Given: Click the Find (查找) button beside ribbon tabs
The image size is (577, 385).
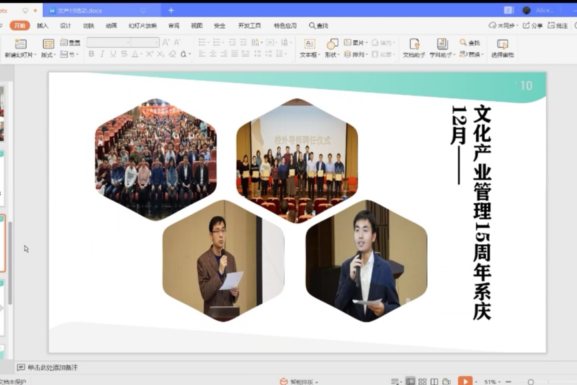Looking at the screenshot, I should coord(318,25).
